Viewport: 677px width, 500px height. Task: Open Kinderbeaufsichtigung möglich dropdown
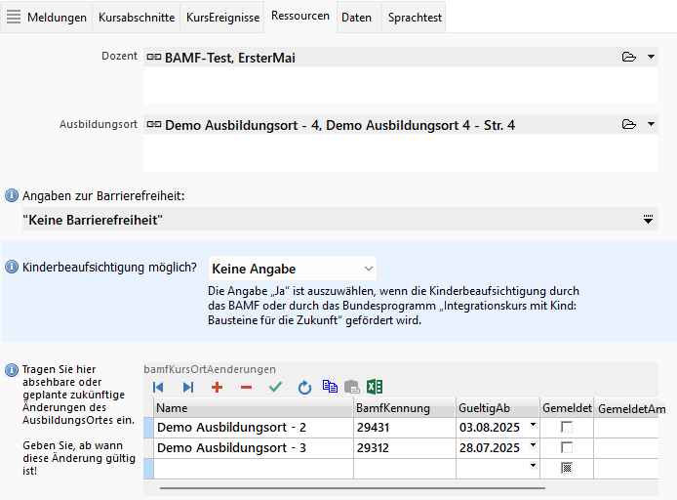368,269
